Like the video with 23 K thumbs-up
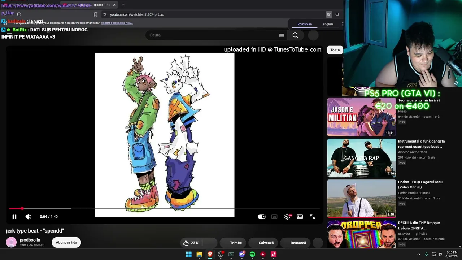The height and width of the screenshot is (260, 462). 191,243
